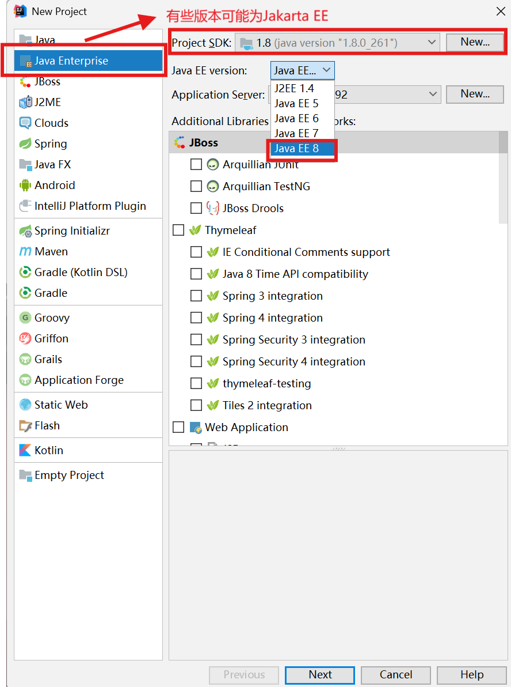
Task: Select the Static Web project type
Action: click(88, 405)
